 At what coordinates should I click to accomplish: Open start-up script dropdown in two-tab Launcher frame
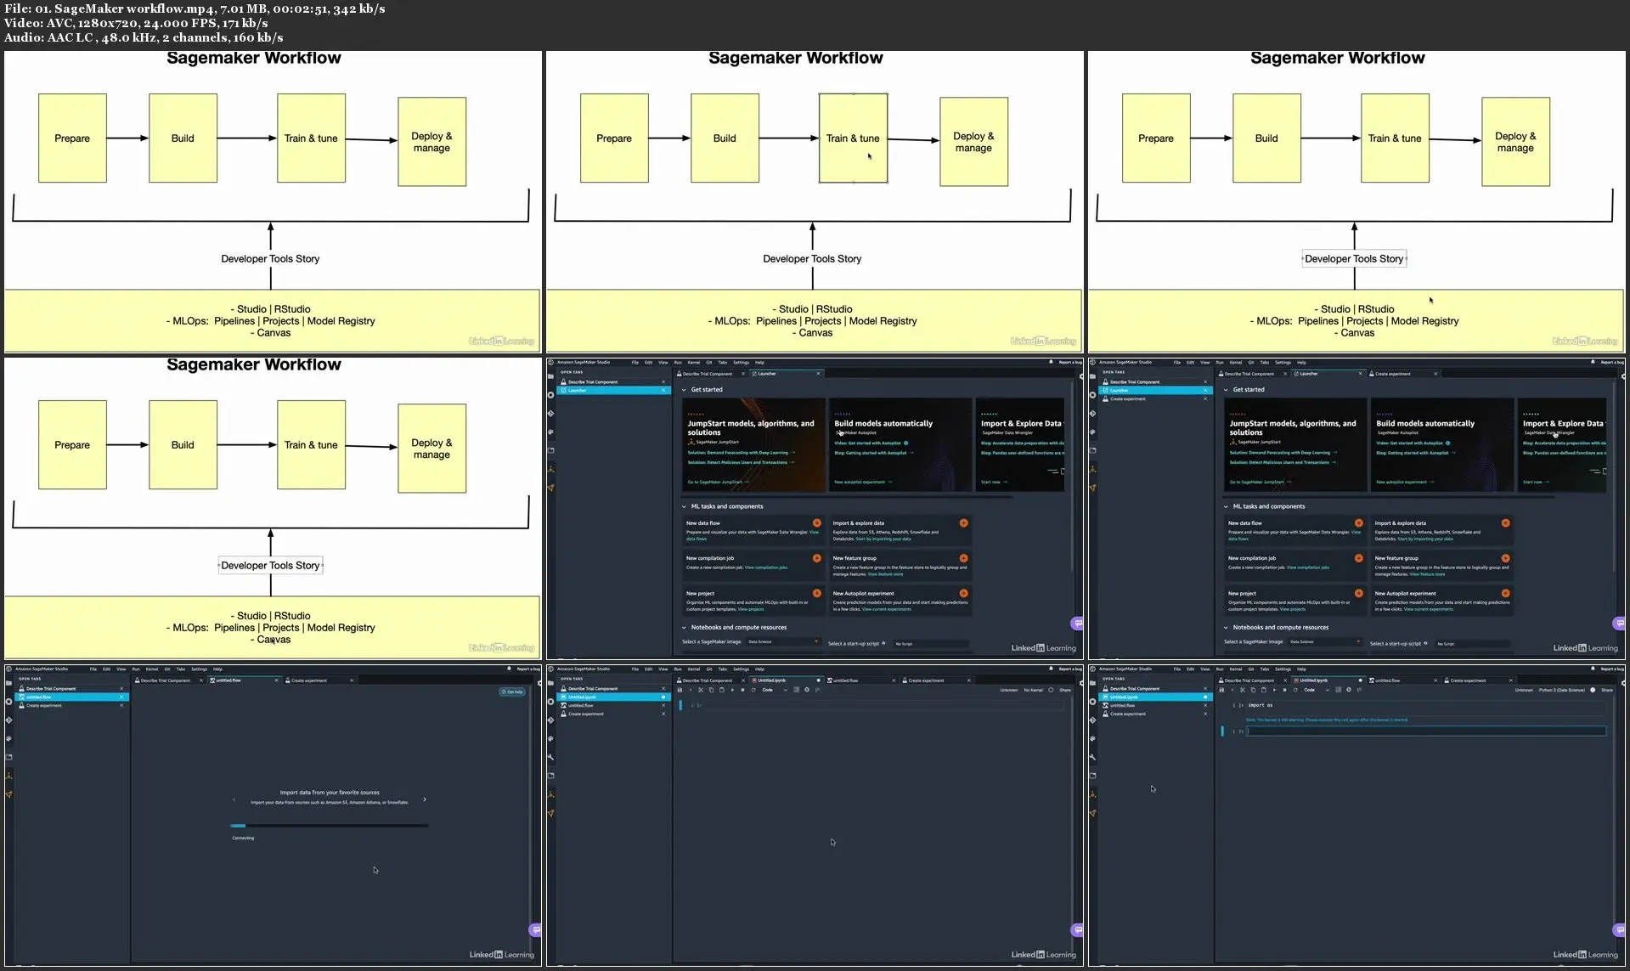point(930,643)
